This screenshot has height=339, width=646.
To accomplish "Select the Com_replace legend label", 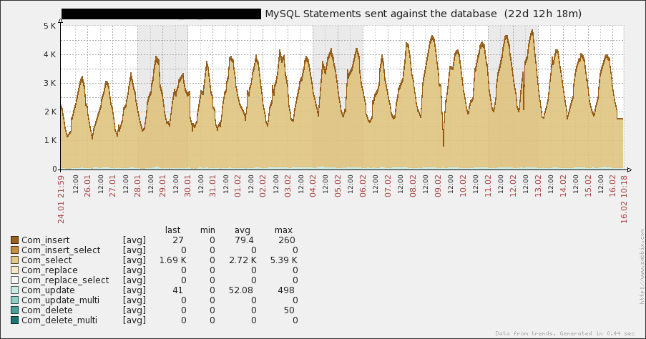I will (49, 270).
